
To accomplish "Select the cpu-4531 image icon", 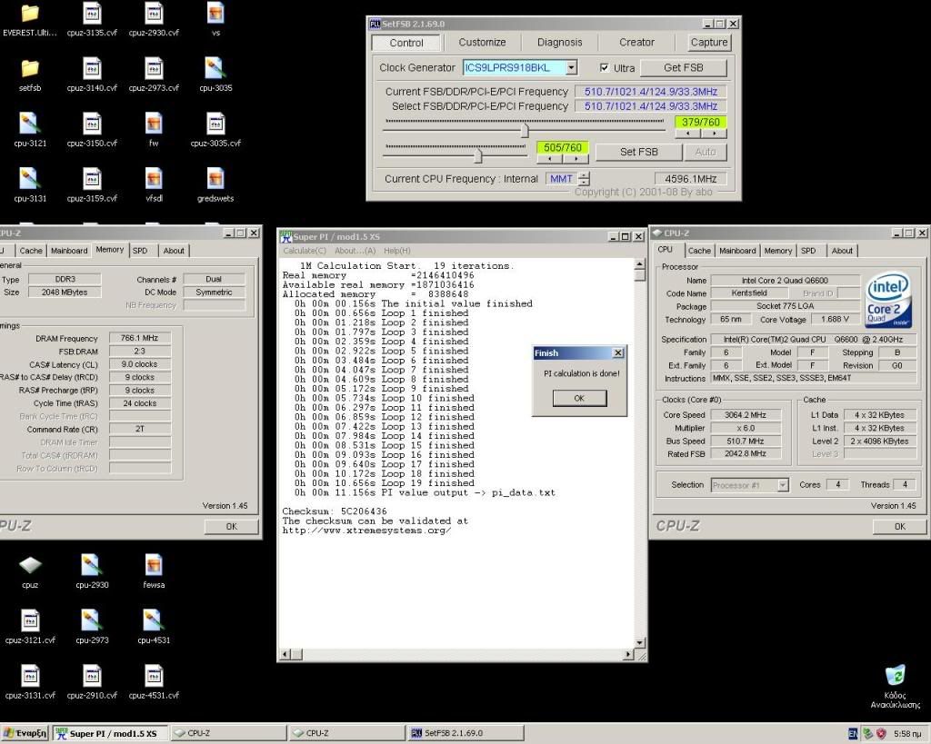I will 154,620.
